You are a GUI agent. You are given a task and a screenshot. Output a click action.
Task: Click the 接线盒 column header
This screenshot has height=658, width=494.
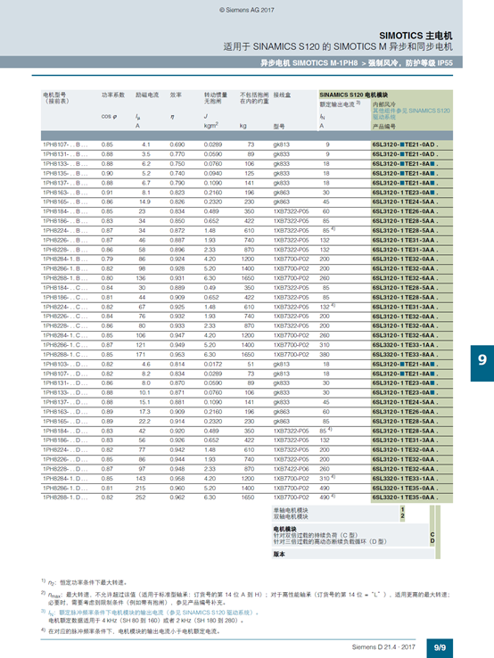[282, 95]
